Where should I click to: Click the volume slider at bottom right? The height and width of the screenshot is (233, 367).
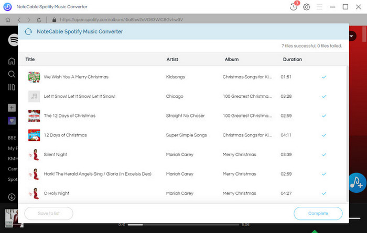click(354, 218)
